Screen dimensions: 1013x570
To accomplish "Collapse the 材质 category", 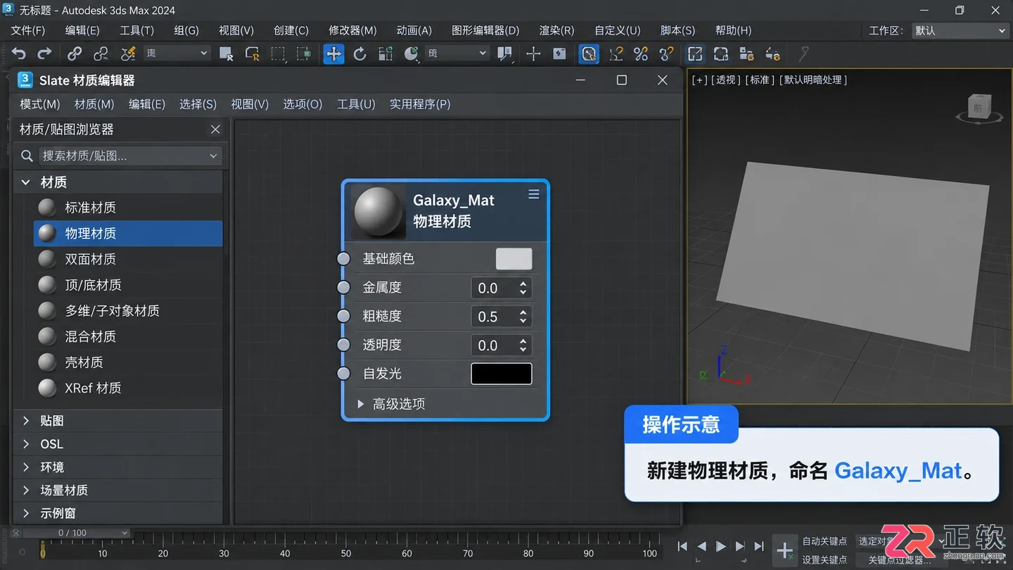I will click(x=26, y=182).
